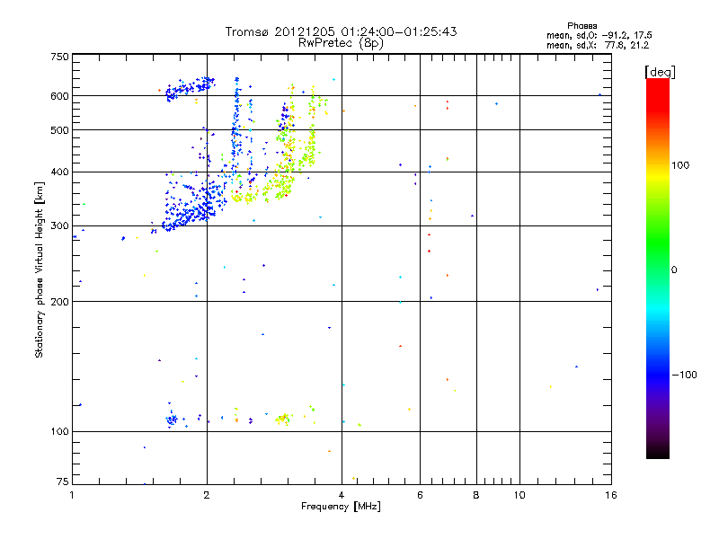
Task: Click the plot title 'Tromsø 20121205 01:24:00-01:25:43'
Action: pyautogui.click(x=341, y=31)
